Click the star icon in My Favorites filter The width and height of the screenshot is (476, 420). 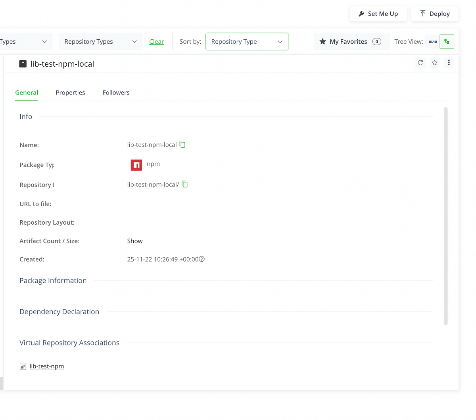point(322,41)
